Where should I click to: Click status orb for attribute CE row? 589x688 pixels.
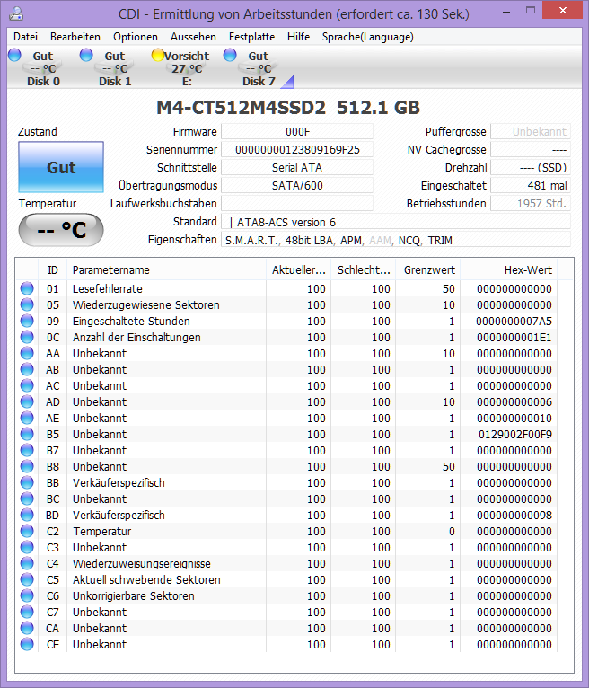27,644
